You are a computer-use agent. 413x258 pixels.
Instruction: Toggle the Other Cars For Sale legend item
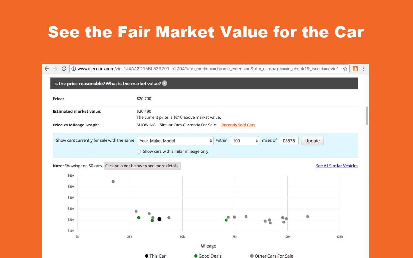272,256
